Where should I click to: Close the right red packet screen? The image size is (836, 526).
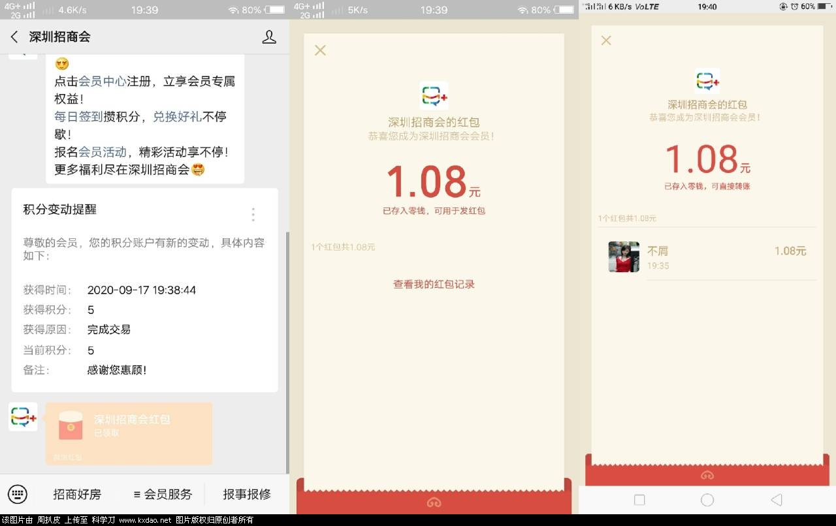point(606,40)
